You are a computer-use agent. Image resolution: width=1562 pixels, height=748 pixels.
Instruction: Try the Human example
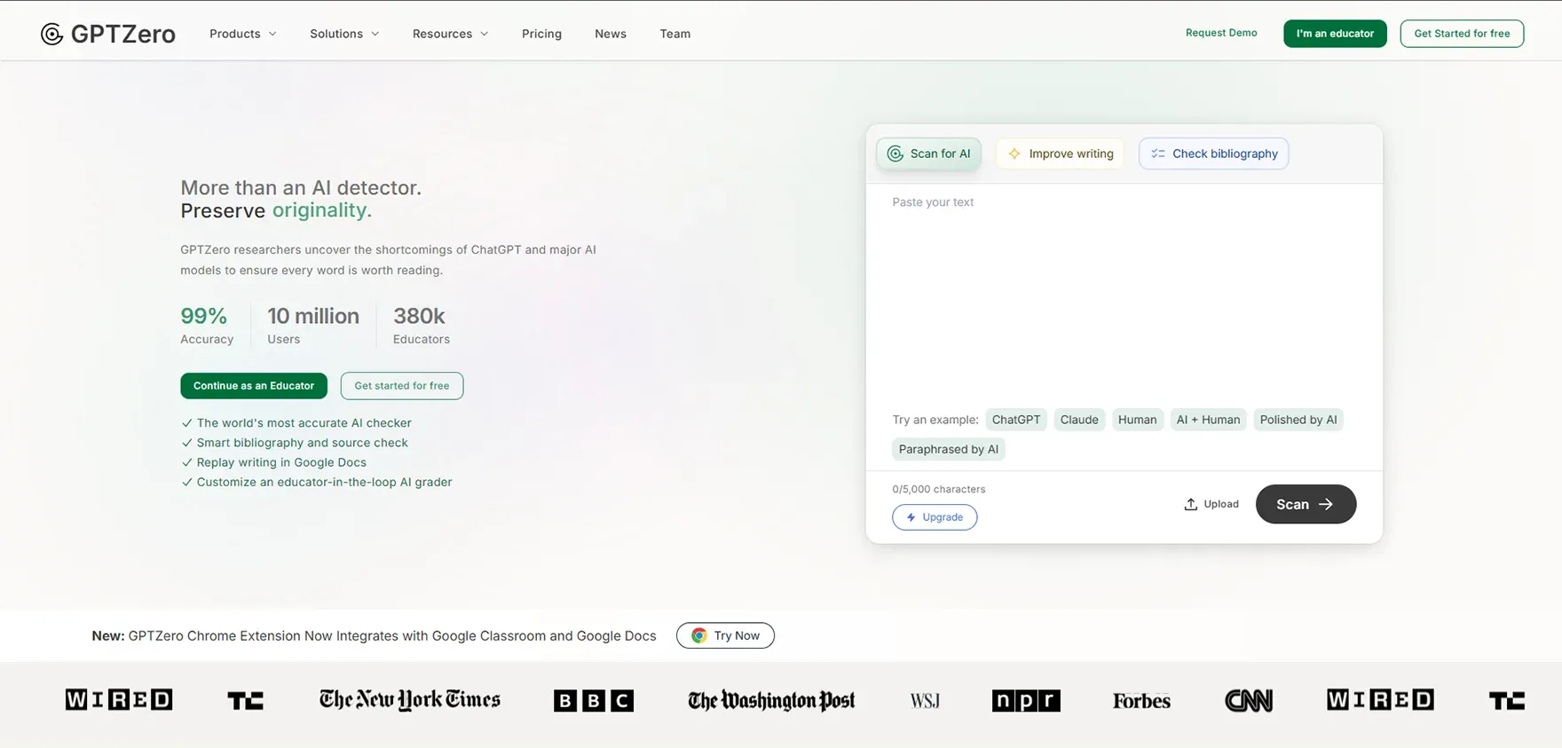[x=1137, y=420]
